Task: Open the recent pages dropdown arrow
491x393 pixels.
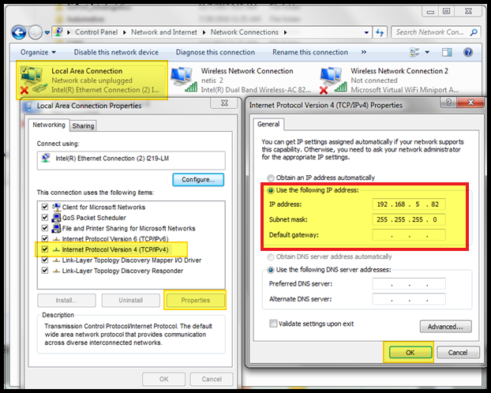Action: [x=47, y=32]
